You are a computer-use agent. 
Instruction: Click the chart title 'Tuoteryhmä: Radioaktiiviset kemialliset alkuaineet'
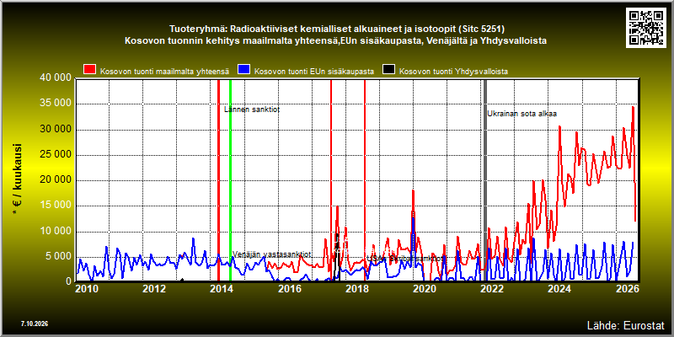(x=336, y=29)
